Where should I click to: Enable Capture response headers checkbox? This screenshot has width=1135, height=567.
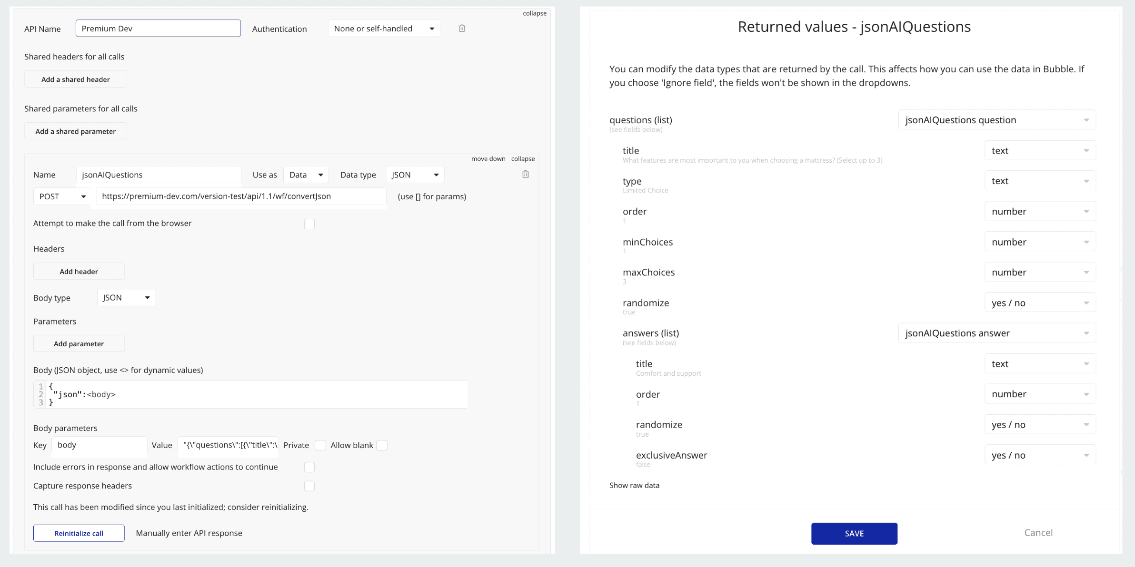(x=309, y=486)
